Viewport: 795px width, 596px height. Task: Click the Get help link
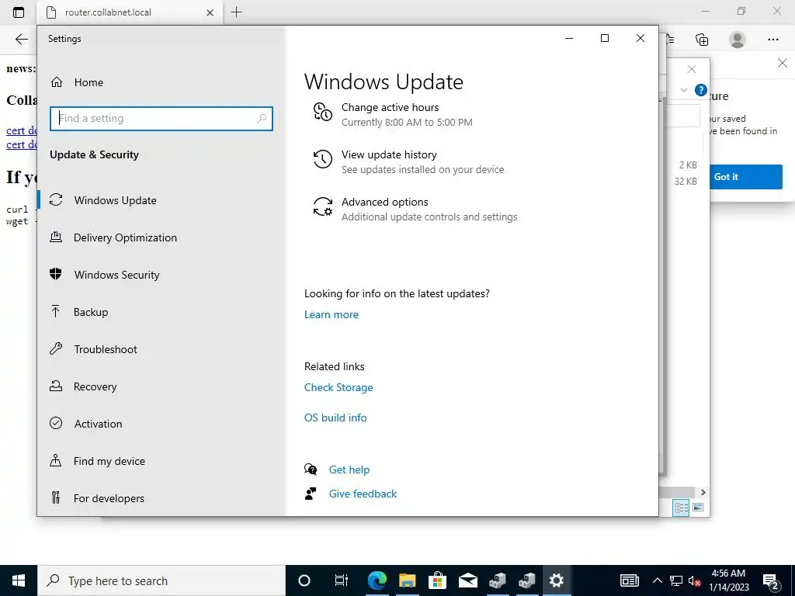[x=349, y=470]
